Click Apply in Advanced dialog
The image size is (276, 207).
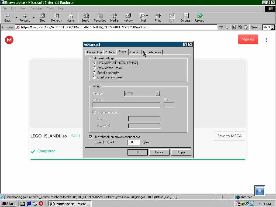[181, 152]
